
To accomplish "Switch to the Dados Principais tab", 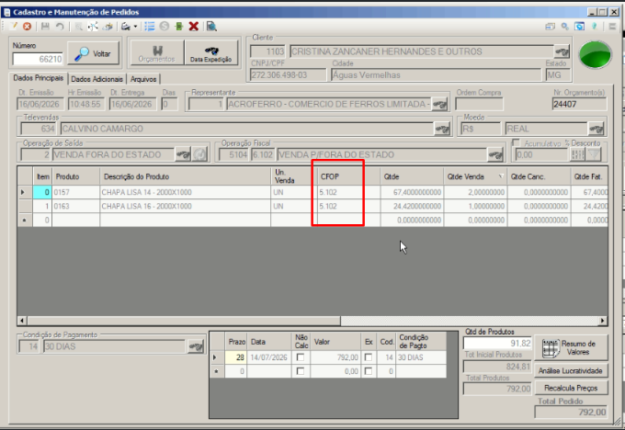I will [x=39, y=78].
